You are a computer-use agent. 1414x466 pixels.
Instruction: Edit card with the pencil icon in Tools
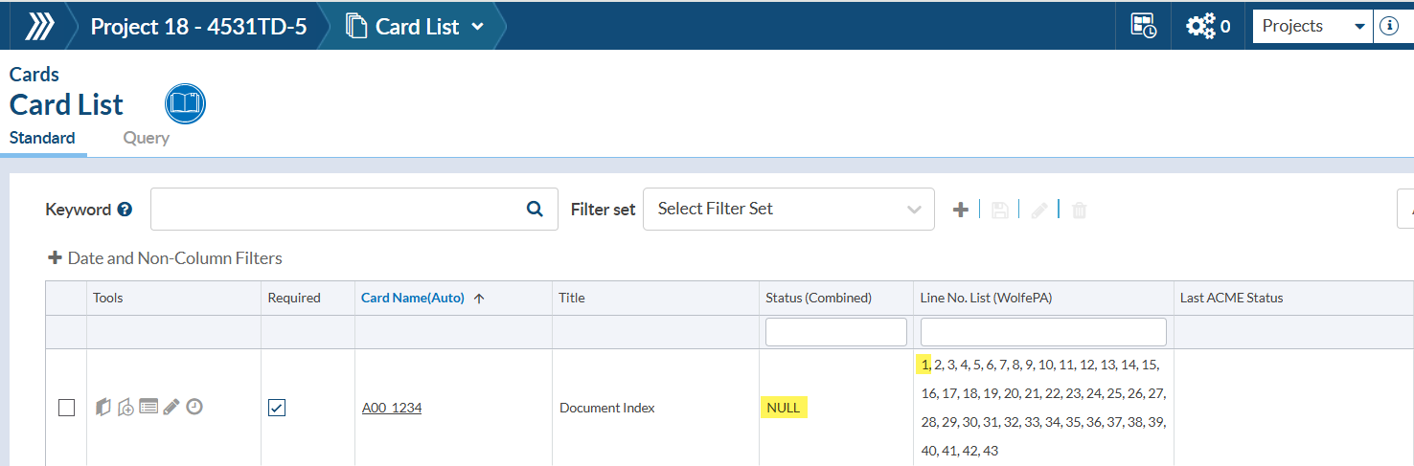point(171,407)
